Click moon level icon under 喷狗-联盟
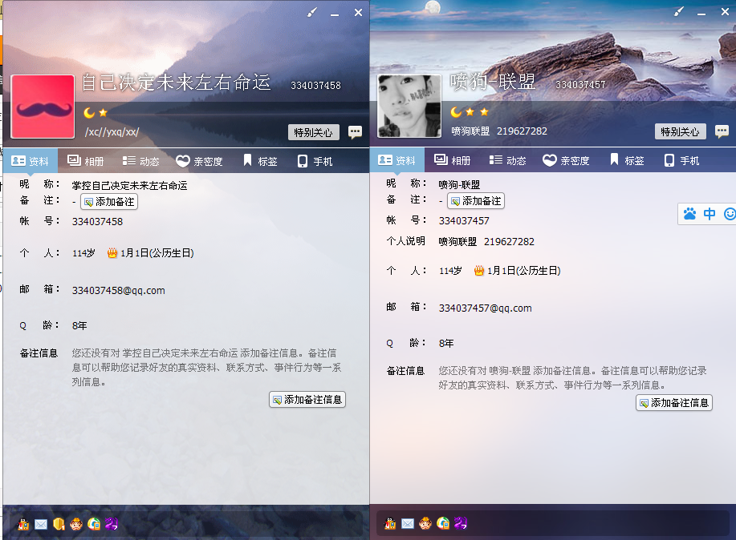 (455, 112)
